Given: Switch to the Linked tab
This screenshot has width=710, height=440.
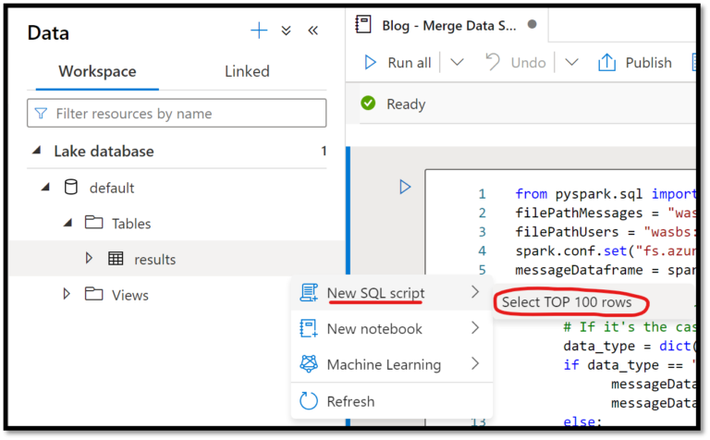Looking at the screenshot, I should (247, 71).
